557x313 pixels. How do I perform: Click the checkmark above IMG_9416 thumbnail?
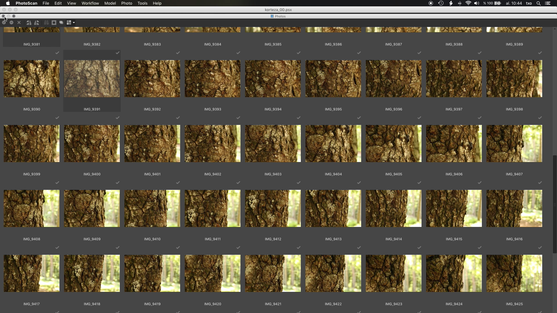tap(540, 183)
